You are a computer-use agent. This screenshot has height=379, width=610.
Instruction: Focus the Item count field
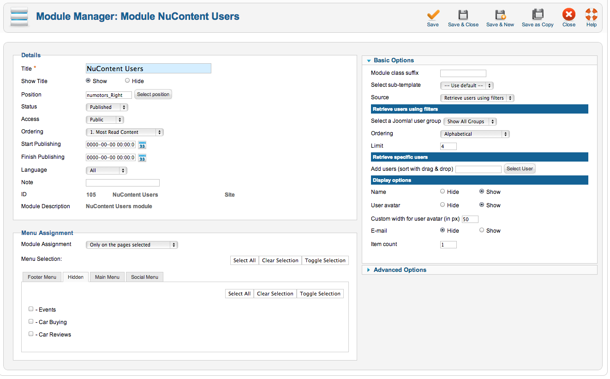[x=449, y=245]
